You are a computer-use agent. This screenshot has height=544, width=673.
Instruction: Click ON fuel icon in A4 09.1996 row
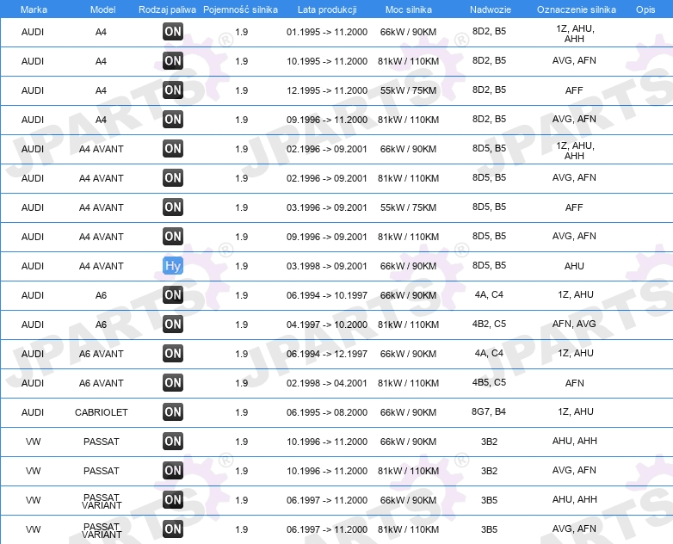pyautogui.click(x=173, y=119)
